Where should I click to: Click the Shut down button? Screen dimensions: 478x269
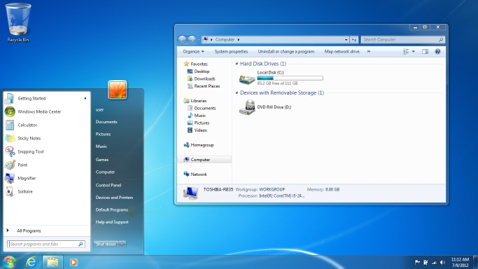[x=106, y=244]
